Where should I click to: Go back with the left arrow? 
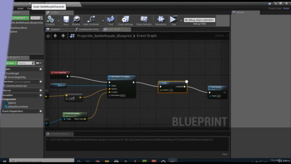point(55,36)
